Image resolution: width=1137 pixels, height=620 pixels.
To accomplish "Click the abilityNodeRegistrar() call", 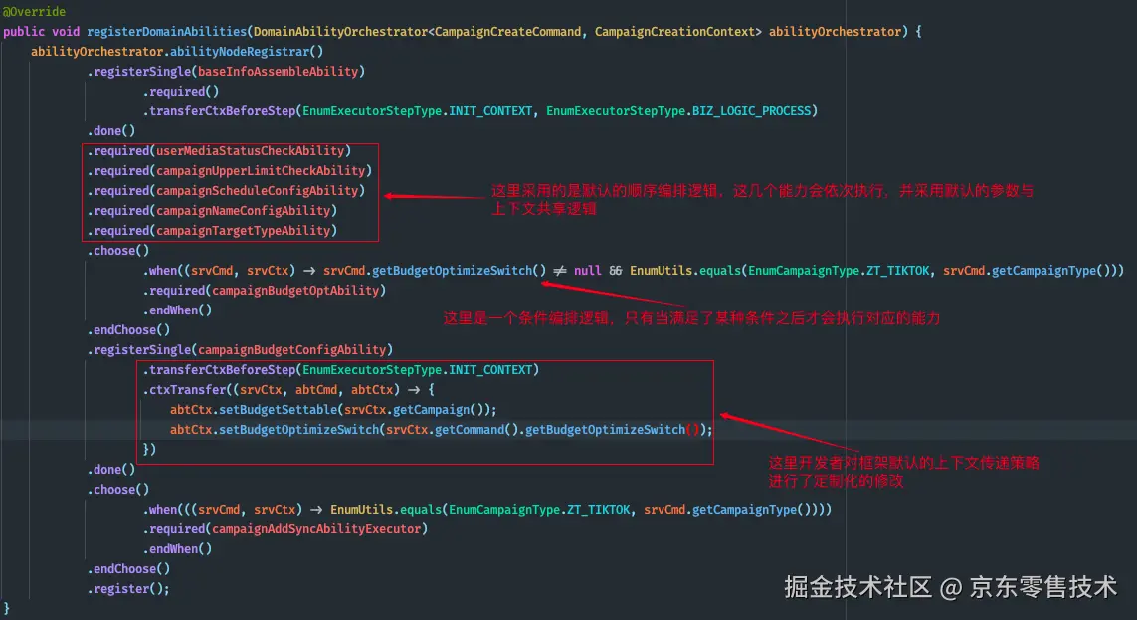I will point(247,52).
